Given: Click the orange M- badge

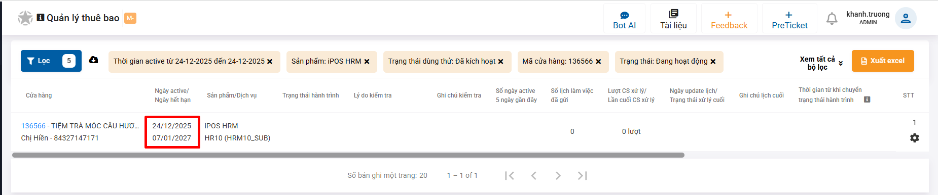Looking at the screenshot, I should 130,18.
